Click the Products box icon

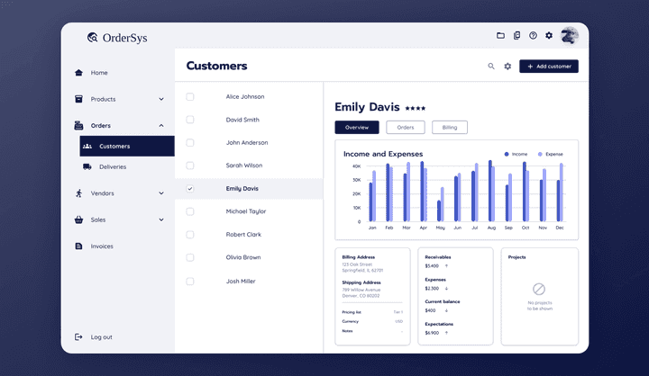click(78, 99)
